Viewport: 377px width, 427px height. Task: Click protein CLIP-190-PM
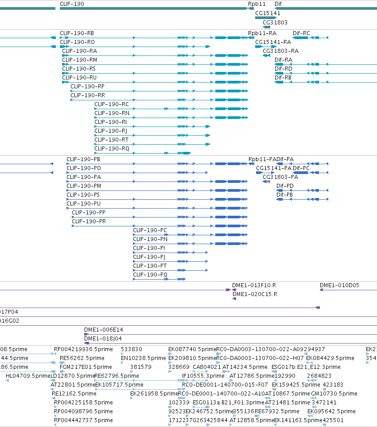(x=84, y=186)
